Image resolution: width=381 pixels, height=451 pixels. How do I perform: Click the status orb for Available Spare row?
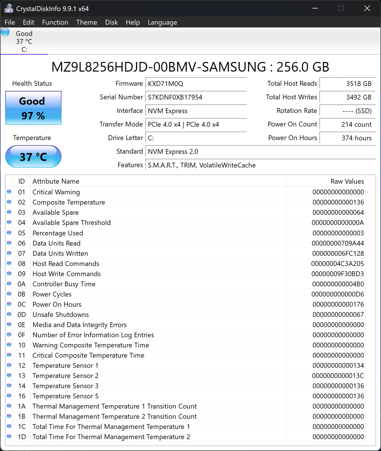tap(9, 212)
